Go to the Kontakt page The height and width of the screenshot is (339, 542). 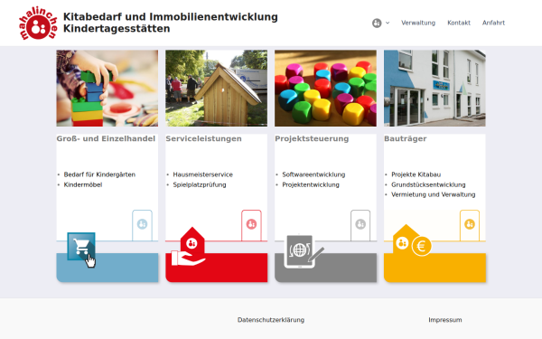(459, 23)
